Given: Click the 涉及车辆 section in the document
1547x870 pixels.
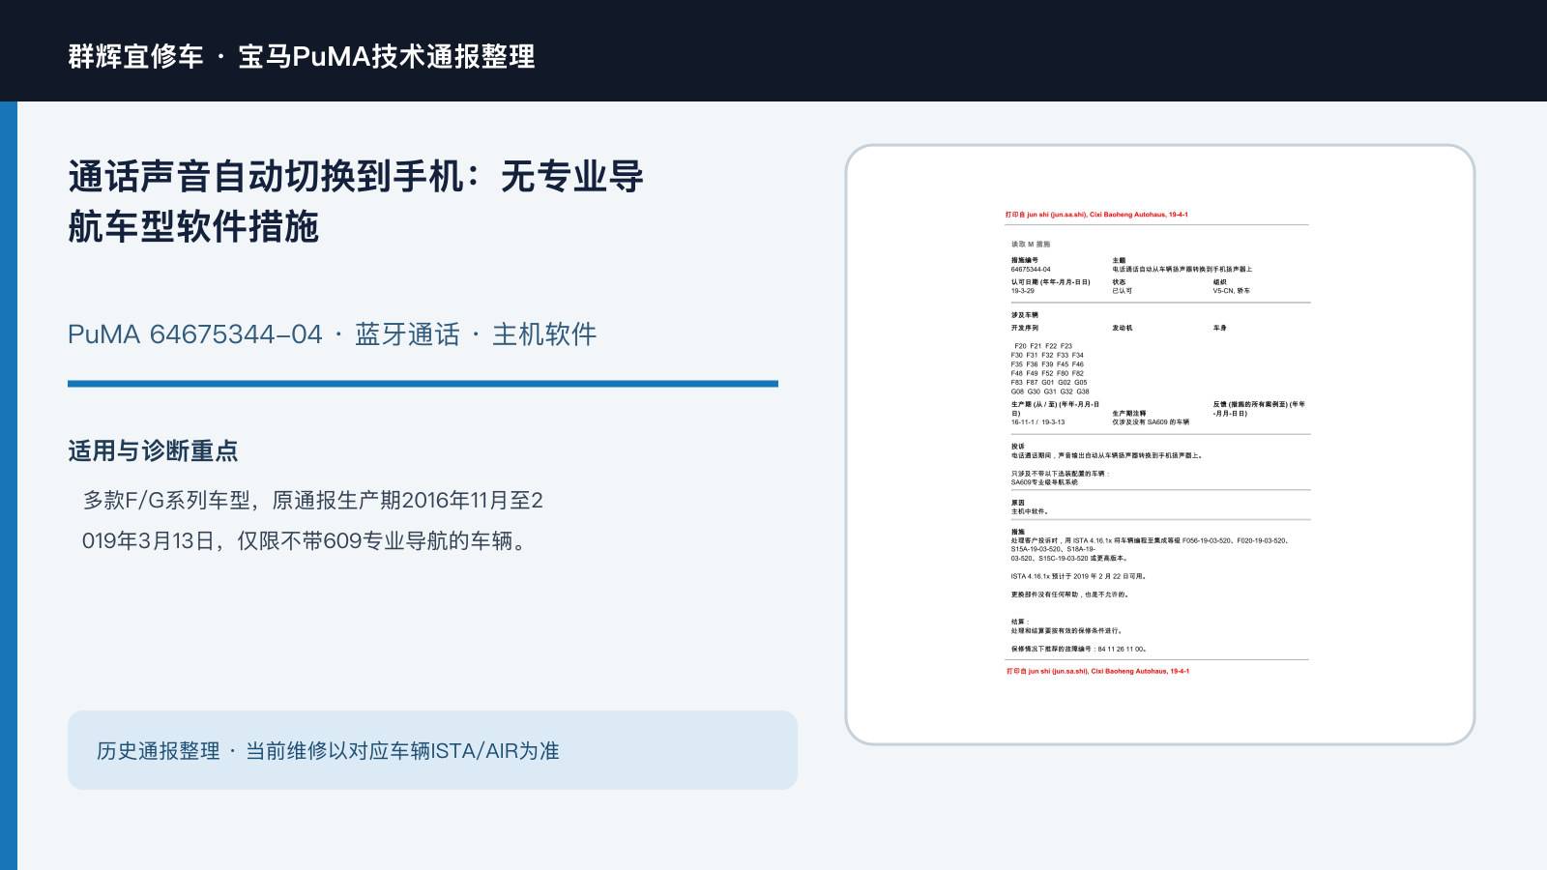Looking at the screenshot, I should point(1025,315).
